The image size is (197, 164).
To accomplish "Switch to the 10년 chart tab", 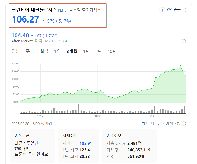I will pyautogui.click(x=112, y=51).
